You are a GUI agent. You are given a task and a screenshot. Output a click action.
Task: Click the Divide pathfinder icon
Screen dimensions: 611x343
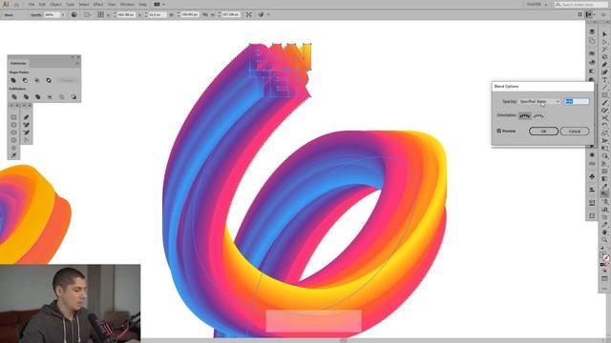14,97
